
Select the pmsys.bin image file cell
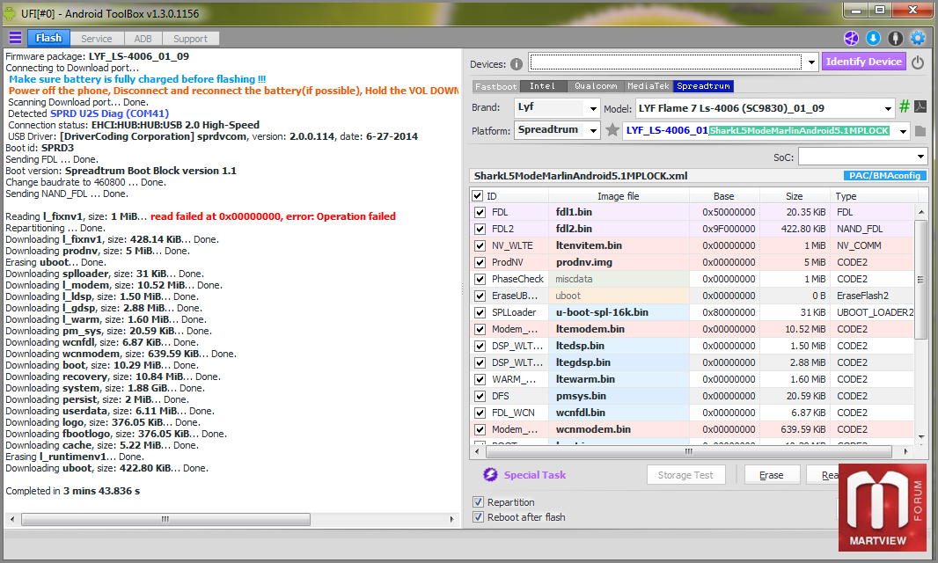click(618, 396)
